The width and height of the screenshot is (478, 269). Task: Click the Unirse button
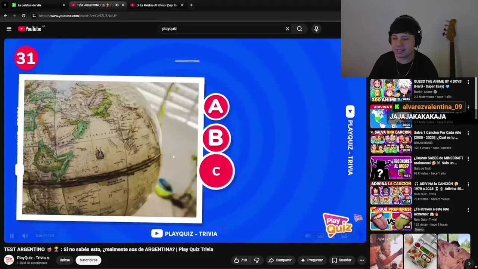pos(65,260)
